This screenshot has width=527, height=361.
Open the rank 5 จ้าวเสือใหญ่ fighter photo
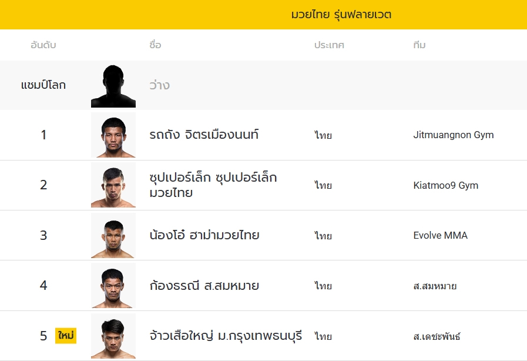(113, 336)
